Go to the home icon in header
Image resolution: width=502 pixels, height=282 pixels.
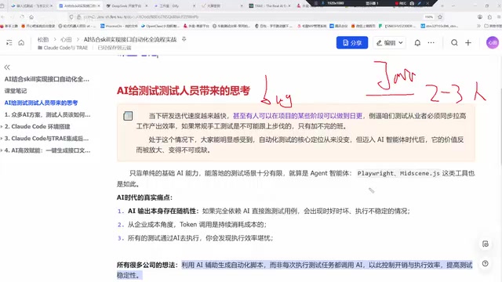tap(21, 42)
